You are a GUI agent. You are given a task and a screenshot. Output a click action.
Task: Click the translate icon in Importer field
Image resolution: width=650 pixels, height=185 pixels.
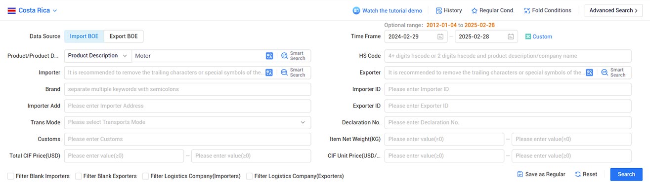coord(269,73)
